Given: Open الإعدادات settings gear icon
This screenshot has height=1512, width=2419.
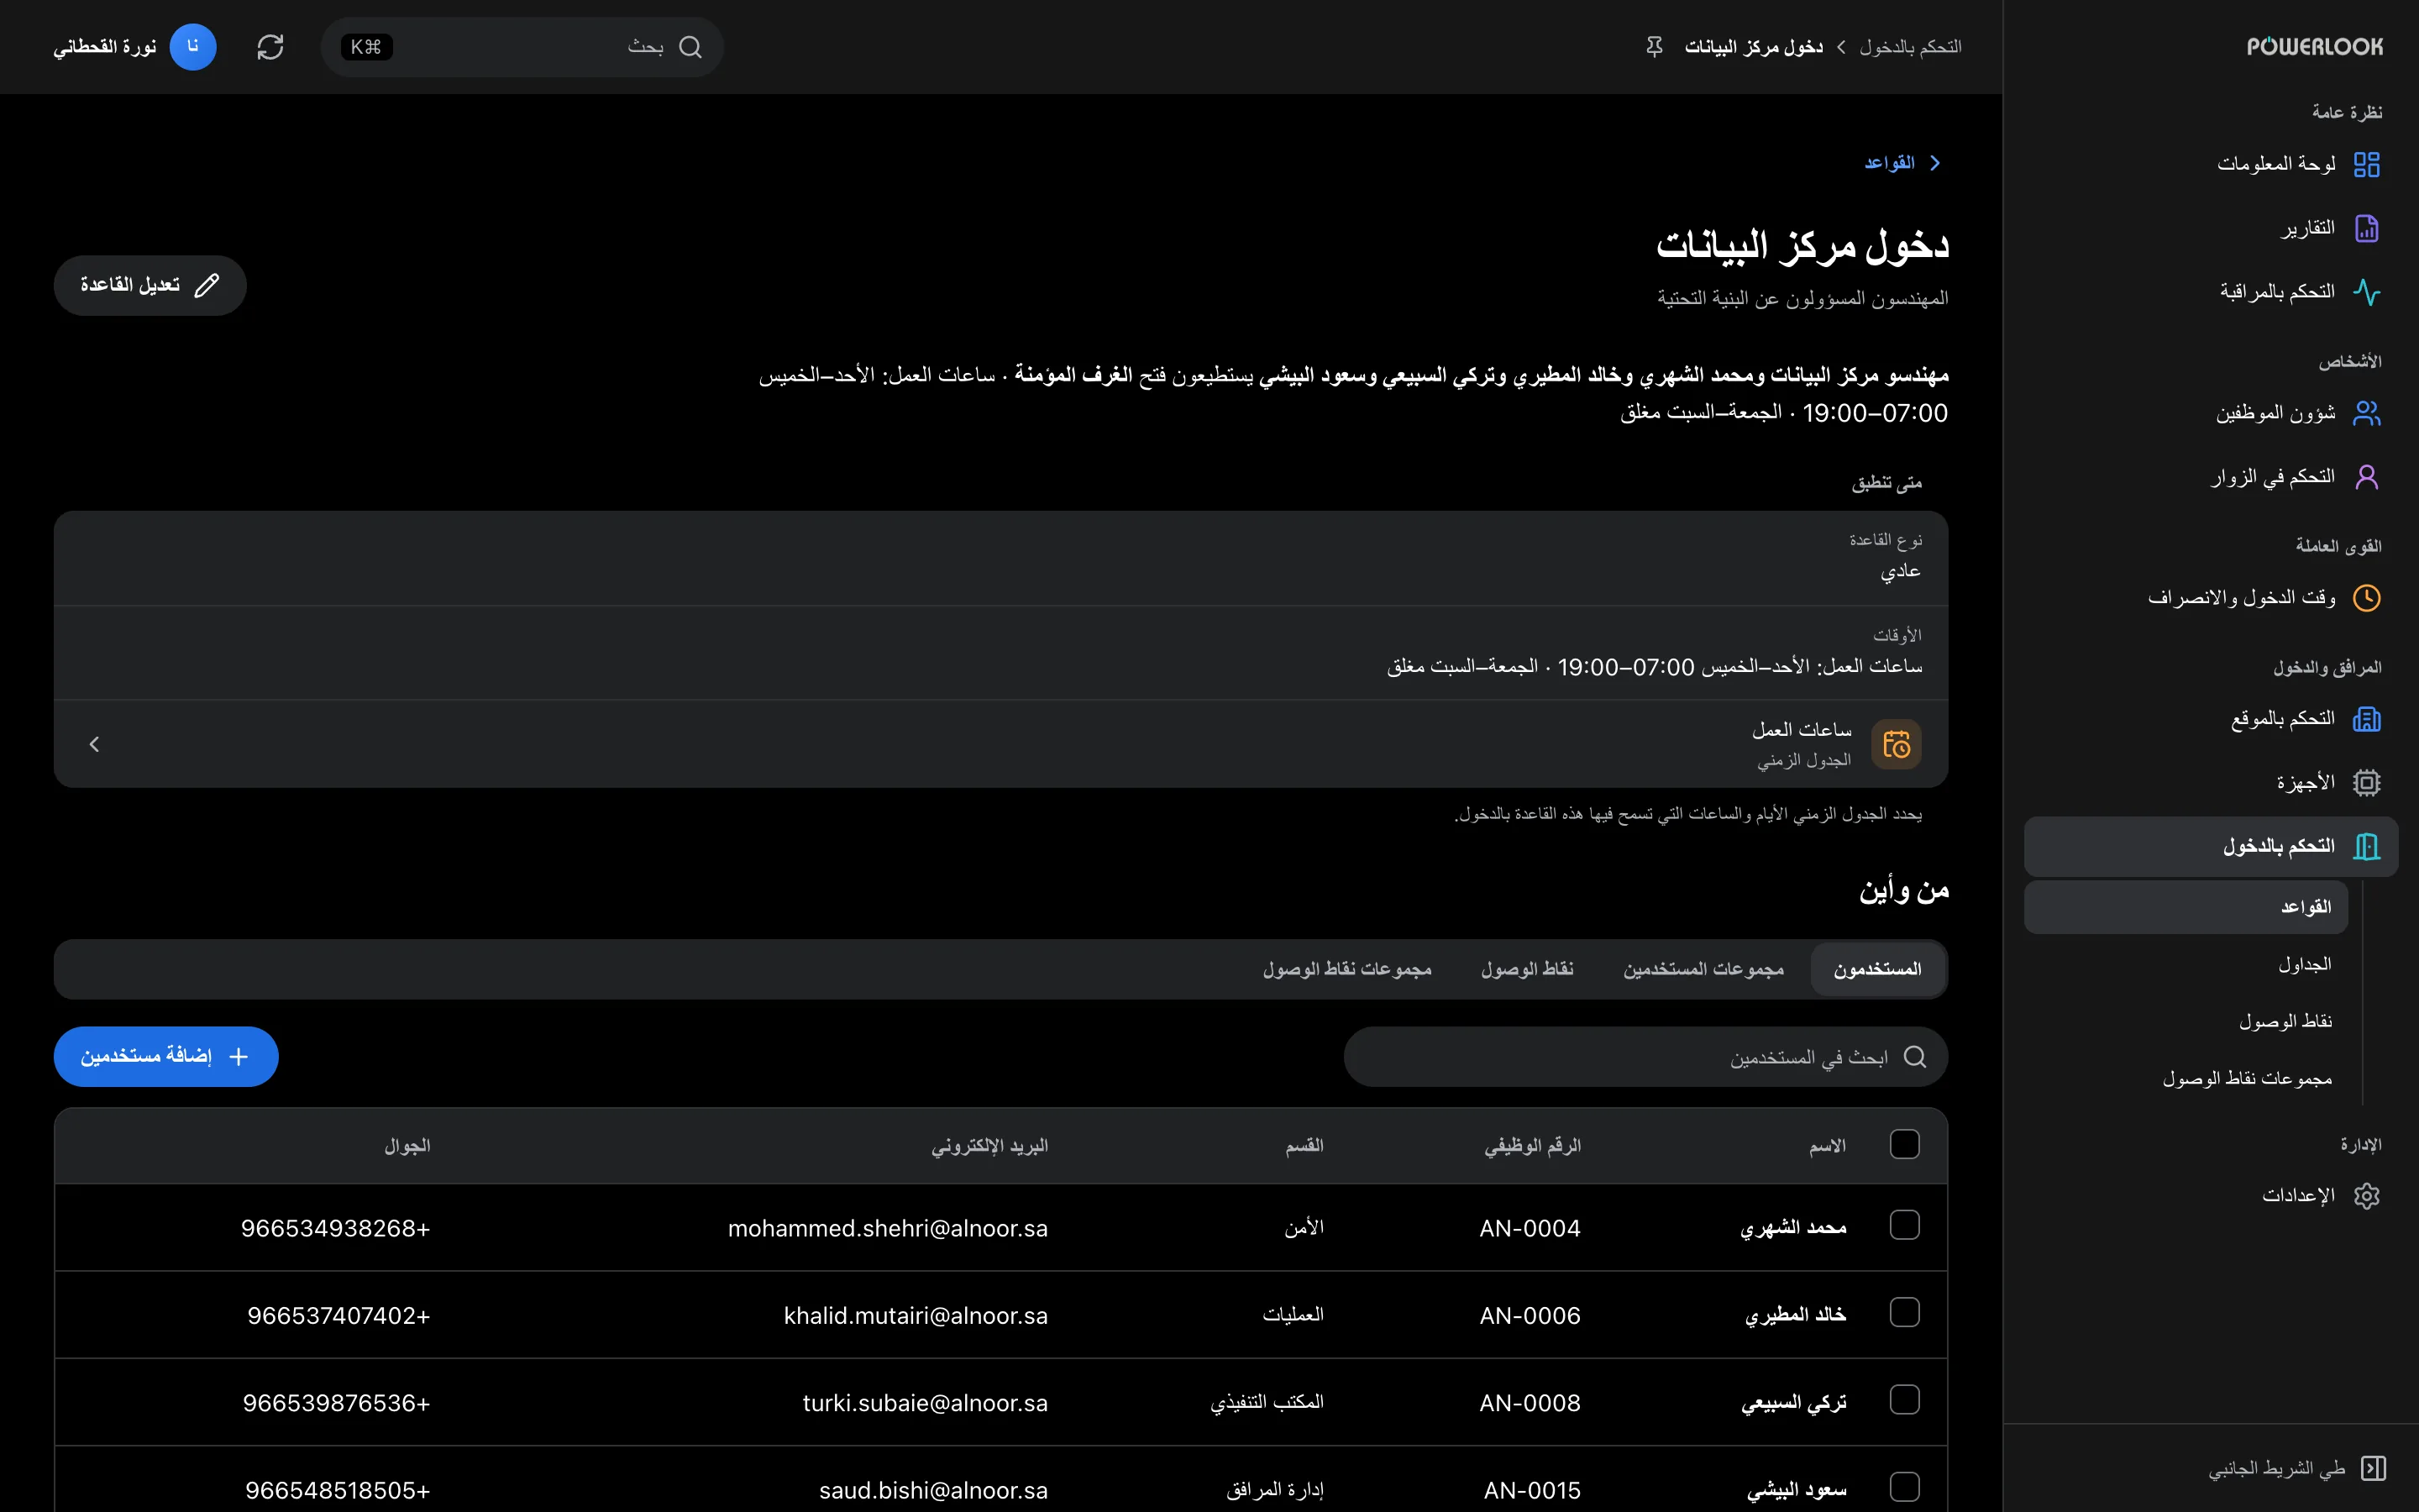Looking at the screenshot, I should click(x=2366, y=1196).
